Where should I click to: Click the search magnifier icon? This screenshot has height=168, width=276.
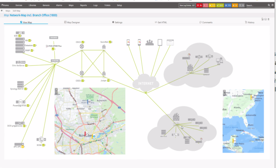tap(269, 5)
